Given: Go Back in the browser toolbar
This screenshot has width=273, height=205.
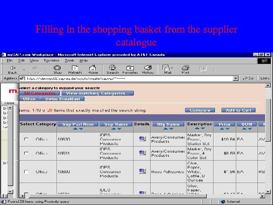Looking at the screenshot, I should point(13,70).
